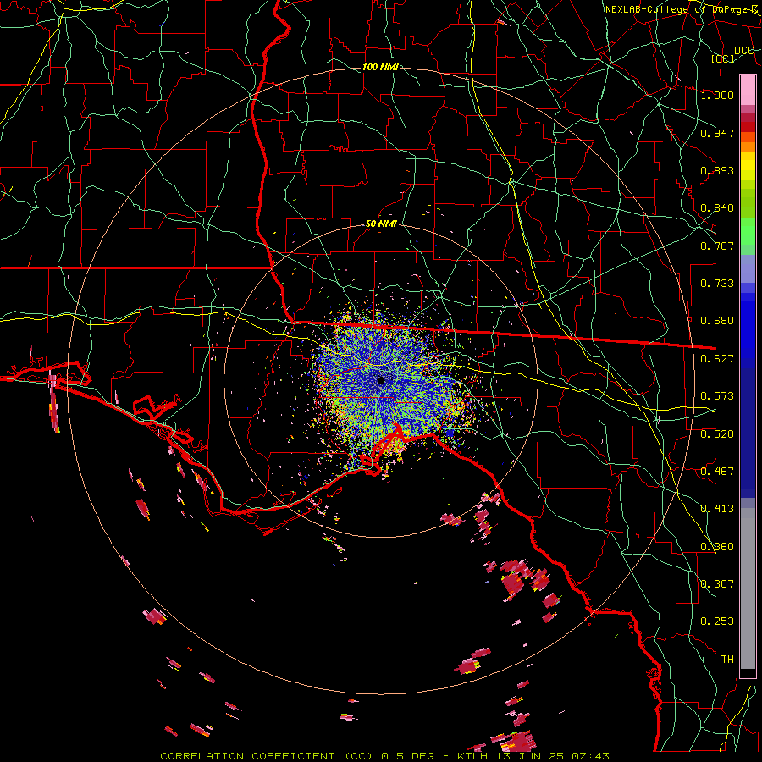This screenshot has width=762, height=762.
Task: Select the 0.573 value on the color scale
Action: point(717,396)
